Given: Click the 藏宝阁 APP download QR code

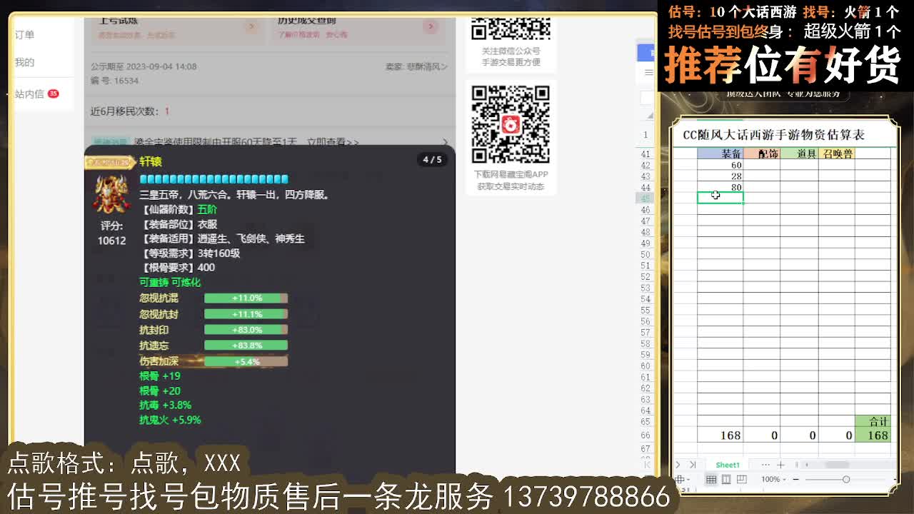Looking at the screenshot, I should (x=511, y=124).
